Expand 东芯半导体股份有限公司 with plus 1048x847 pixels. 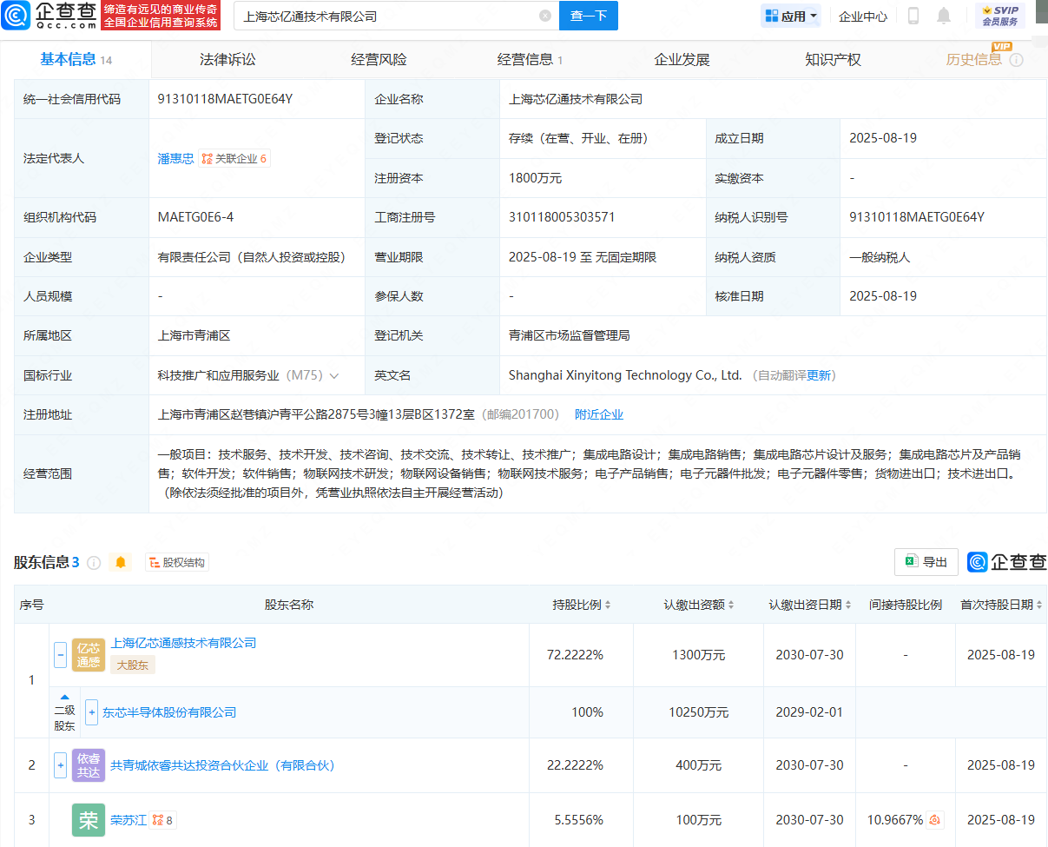point(91,712)
